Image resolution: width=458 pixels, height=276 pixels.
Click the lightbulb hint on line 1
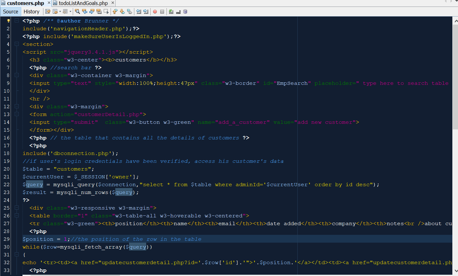(8, 21)
